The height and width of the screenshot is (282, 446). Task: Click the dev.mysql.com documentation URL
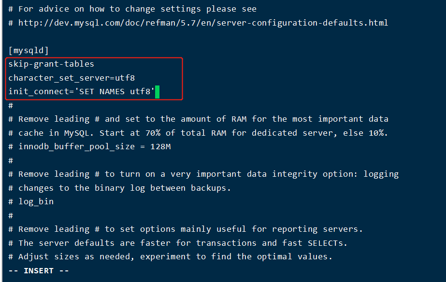203,23
